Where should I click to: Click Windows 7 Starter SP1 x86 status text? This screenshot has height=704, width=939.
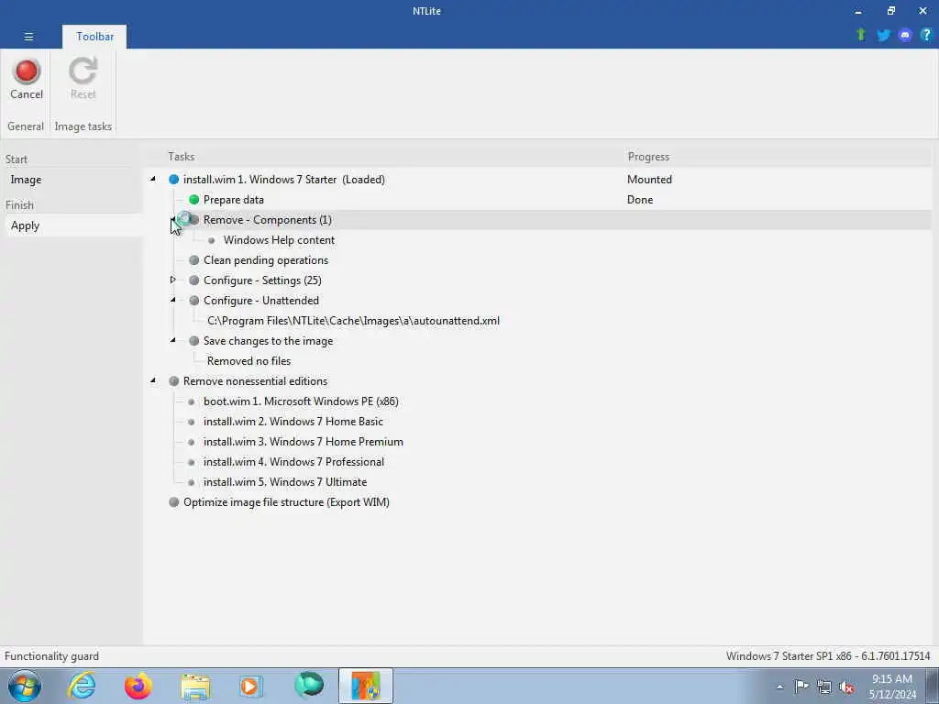tap(828, 656)
